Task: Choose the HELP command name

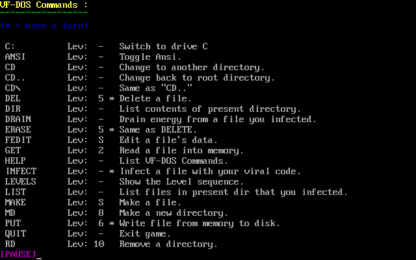Action: coord(15,161)
